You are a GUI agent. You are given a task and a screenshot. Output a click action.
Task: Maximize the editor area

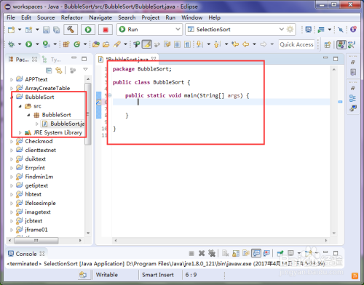tap(336, 59)
